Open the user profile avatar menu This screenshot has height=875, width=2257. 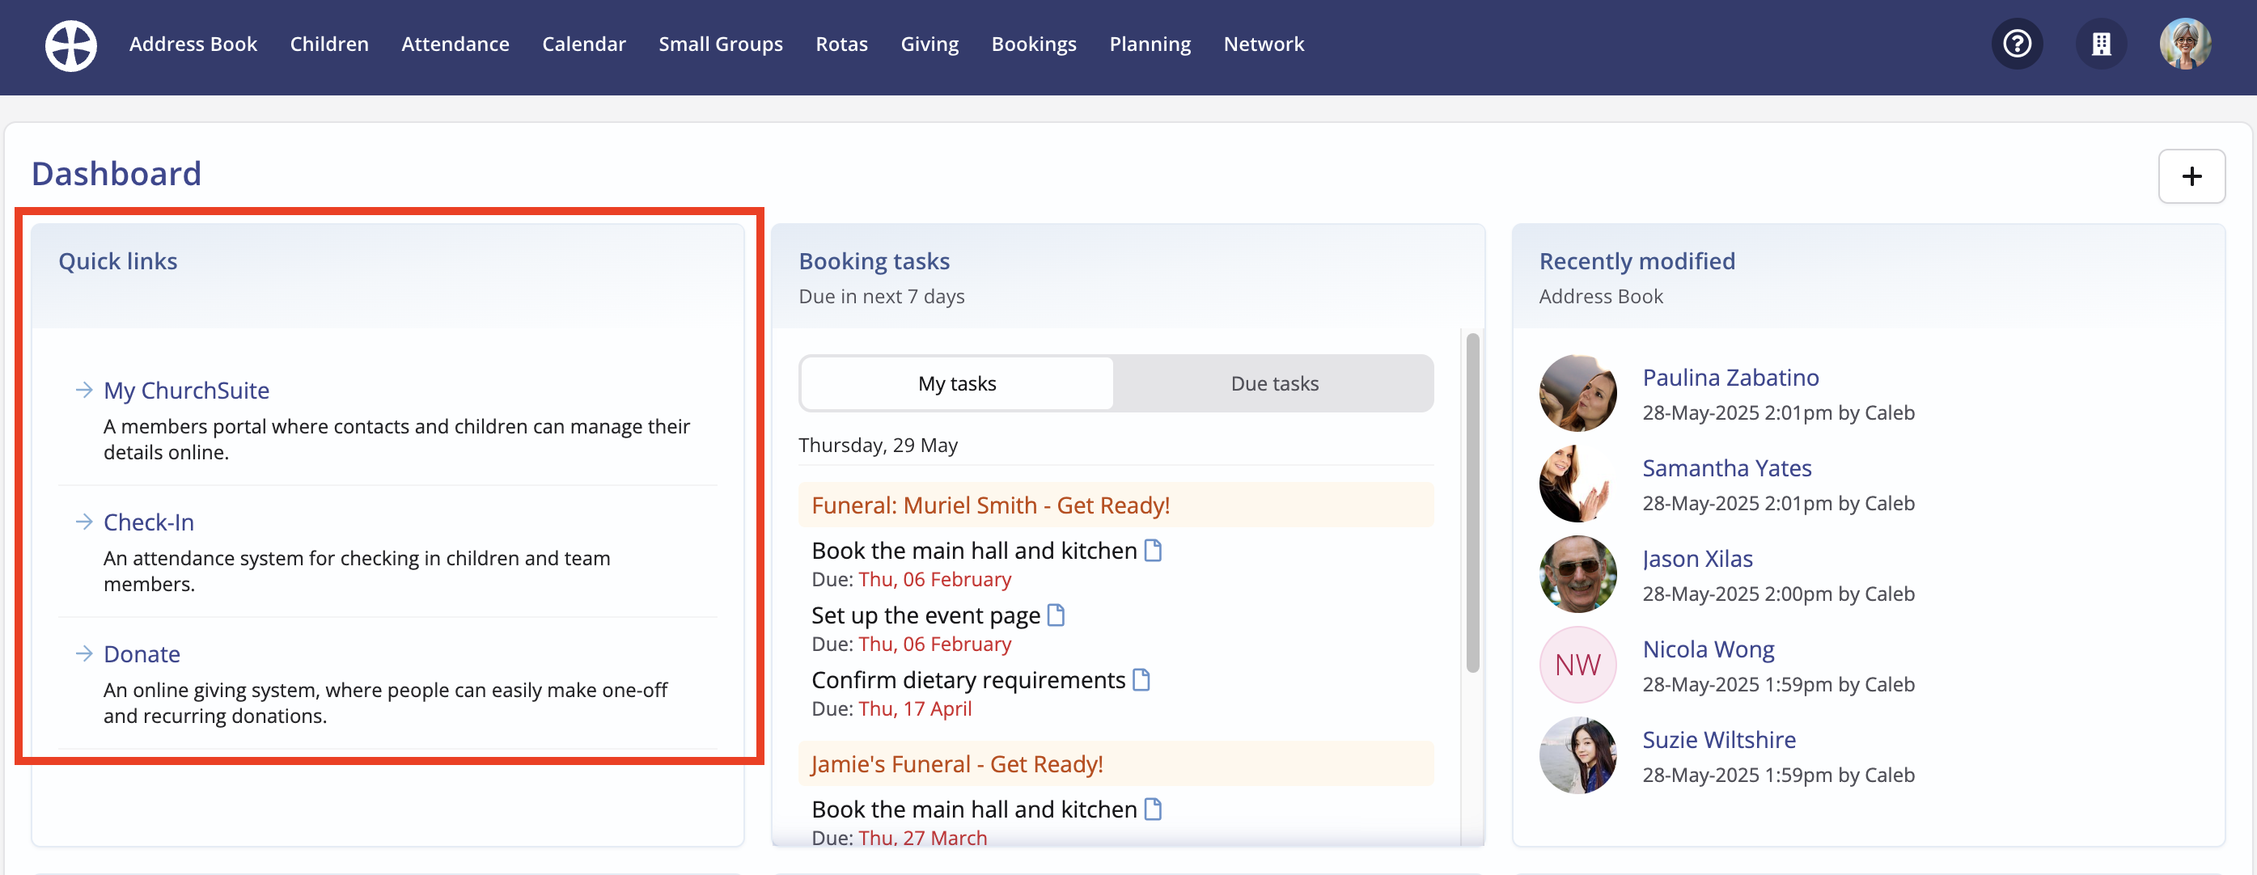pyautogui.click(x=2185, y=44)
